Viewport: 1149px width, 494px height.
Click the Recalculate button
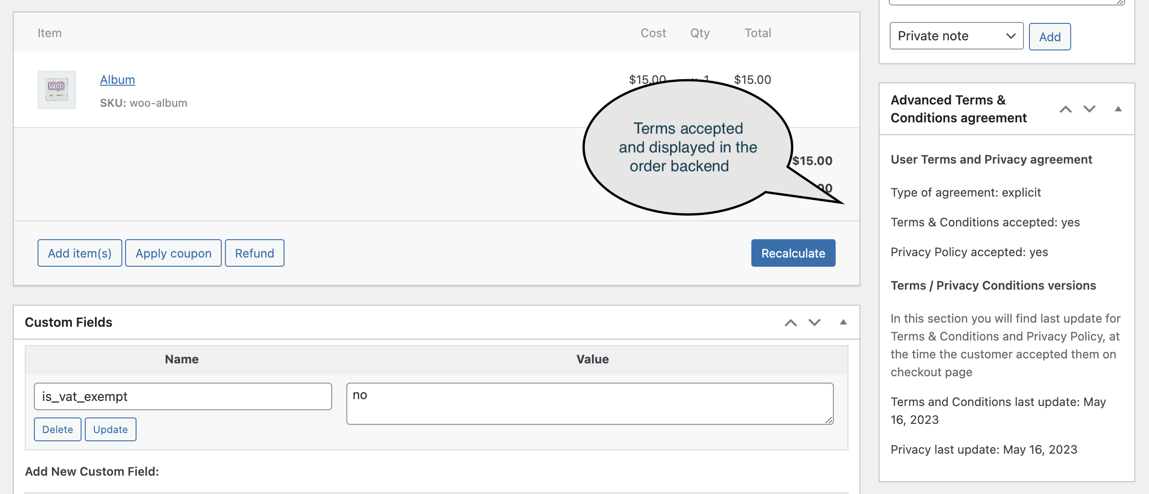pos(793,253)
